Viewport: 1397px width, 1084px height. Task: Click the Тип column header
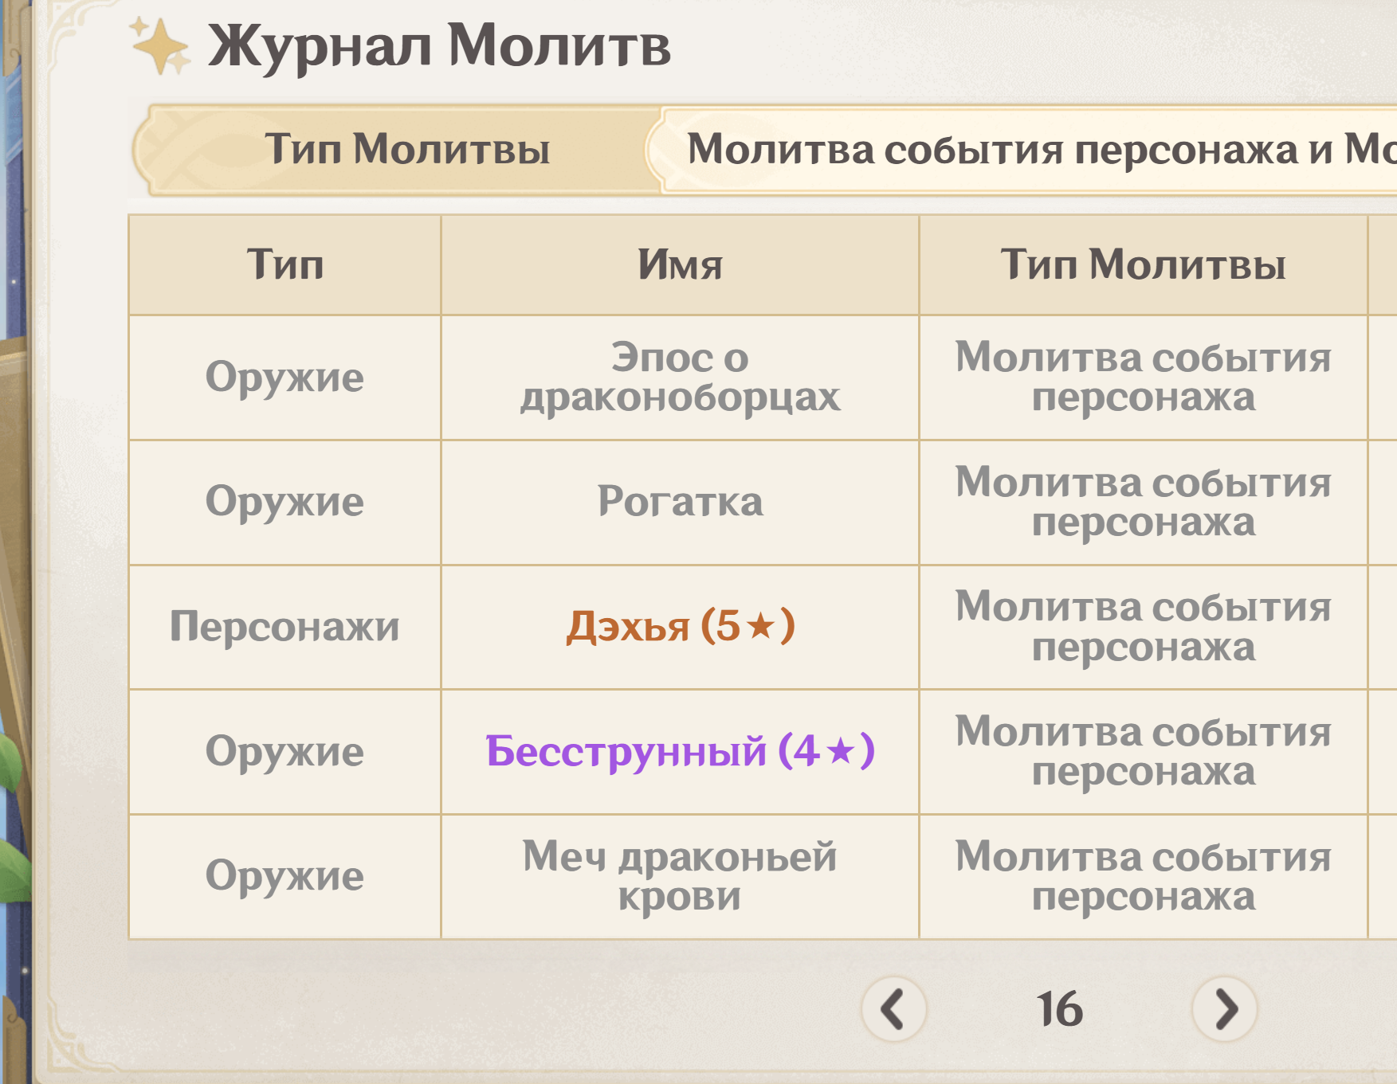click(x=285, y=264)
